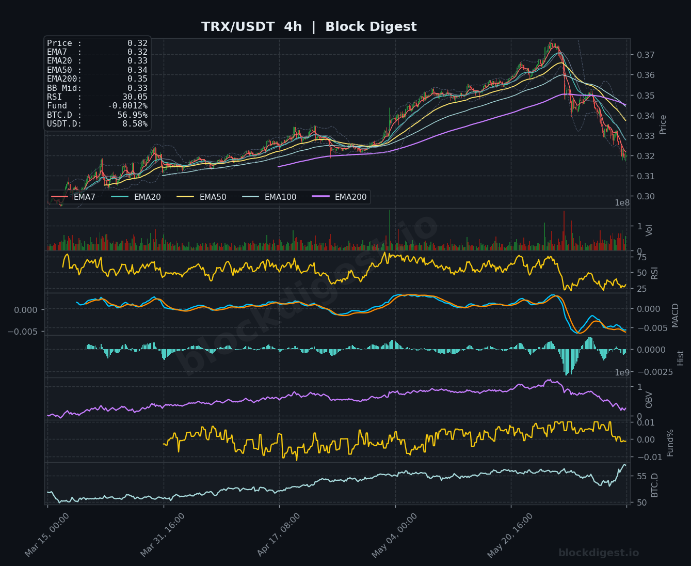Click the EMA200 legend entry
This screenshot has height=566, width=691.
click(x=339, y=197)
